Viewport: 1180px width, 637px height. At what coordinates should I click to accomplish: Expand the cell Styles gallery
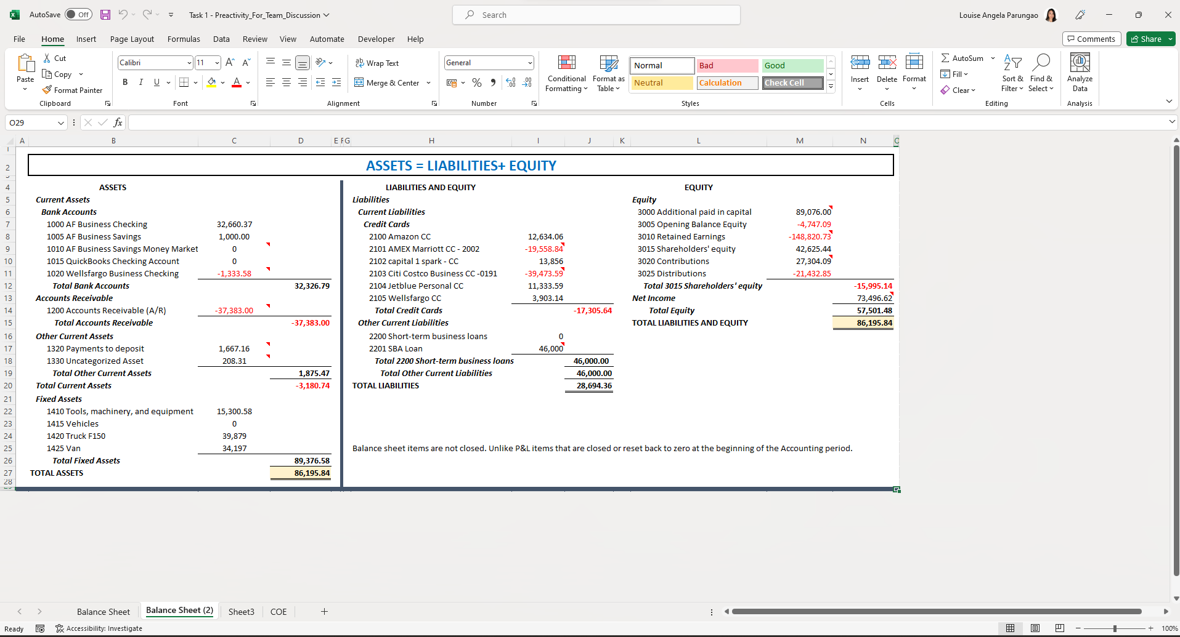pos(831,87)
